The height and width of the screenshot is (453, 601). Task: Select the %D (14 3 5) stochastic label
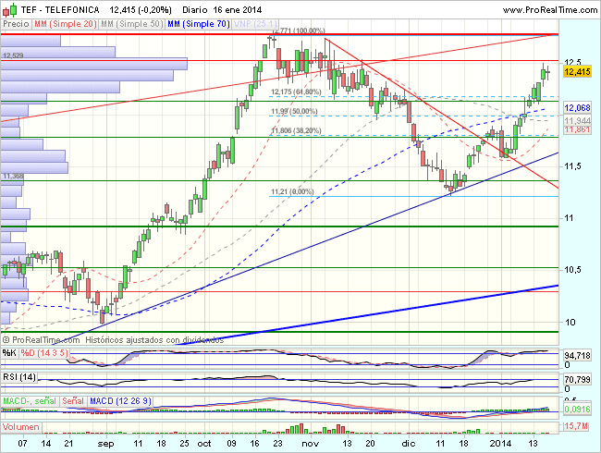tap(44, 353)
